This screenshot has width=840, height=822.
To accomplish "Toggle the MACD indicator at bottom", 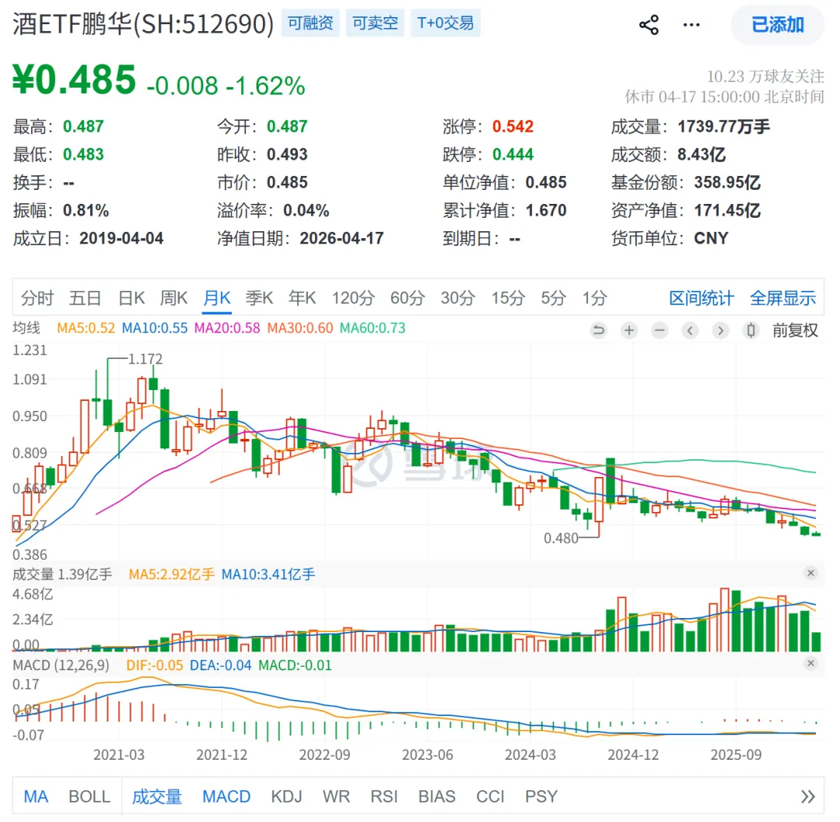I will click(226, 796).
